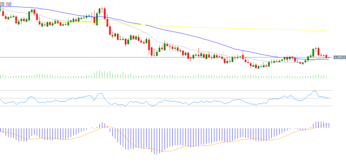Click the current price label 1.28511
The image size is (346, 164).
[x=339, y=57]
